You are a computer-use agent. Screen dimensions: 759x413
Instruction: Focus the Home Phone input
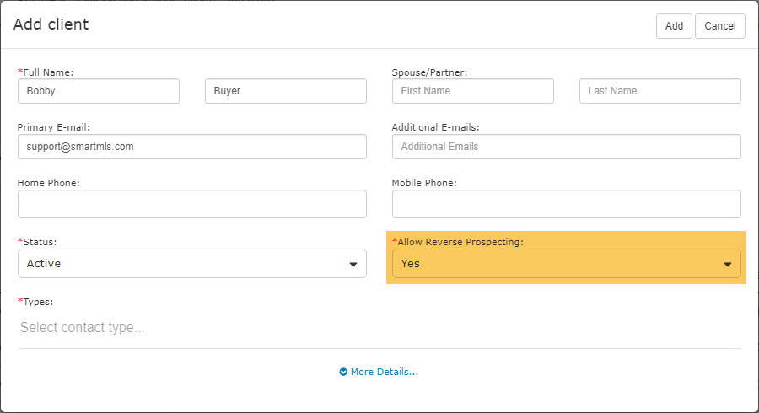click(192, 204)
